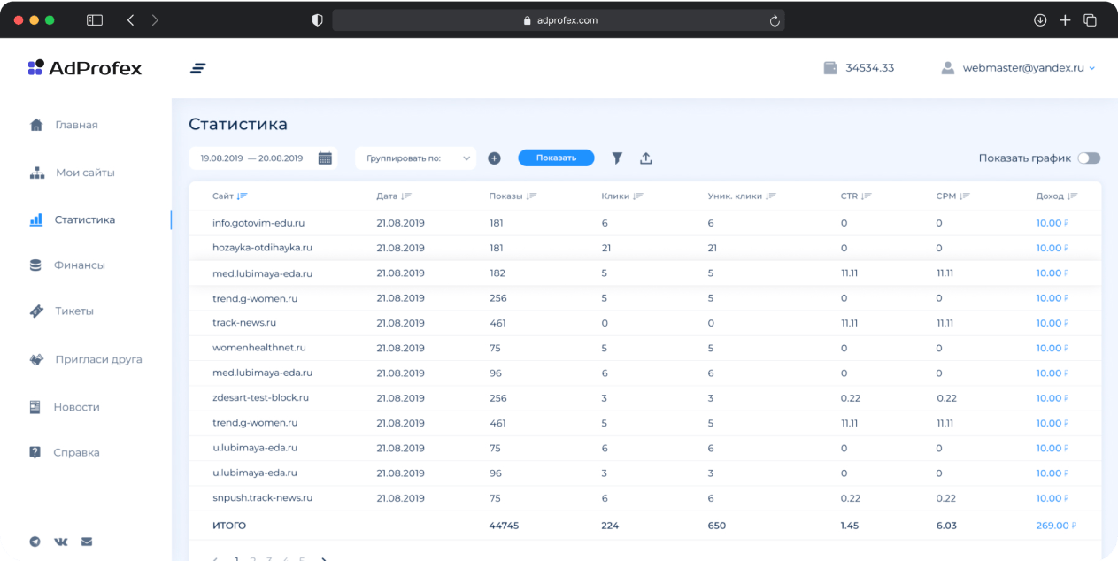Click the adprofex.com address bar
This screenshot has height=561, width=1118.
[x=558, y=20]
